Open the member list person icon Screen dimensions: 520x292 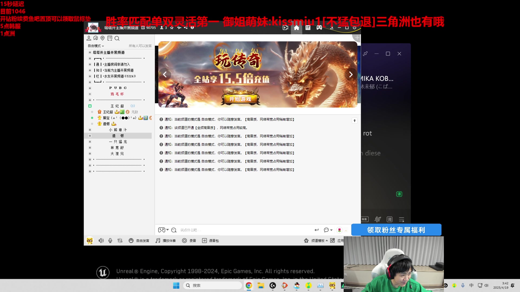89,38
